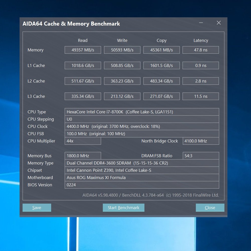
Task: Click the CPU Clock 4400.0 MHz field
Action: 142,126
